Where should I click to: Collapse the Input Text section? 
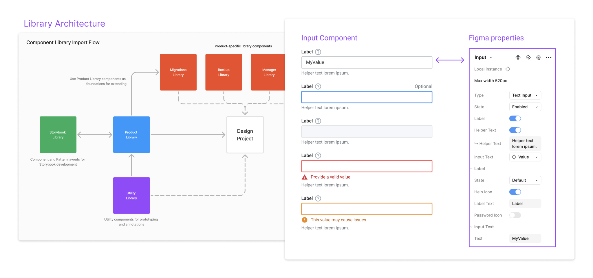pyautogui.click(x=471, y=227)
